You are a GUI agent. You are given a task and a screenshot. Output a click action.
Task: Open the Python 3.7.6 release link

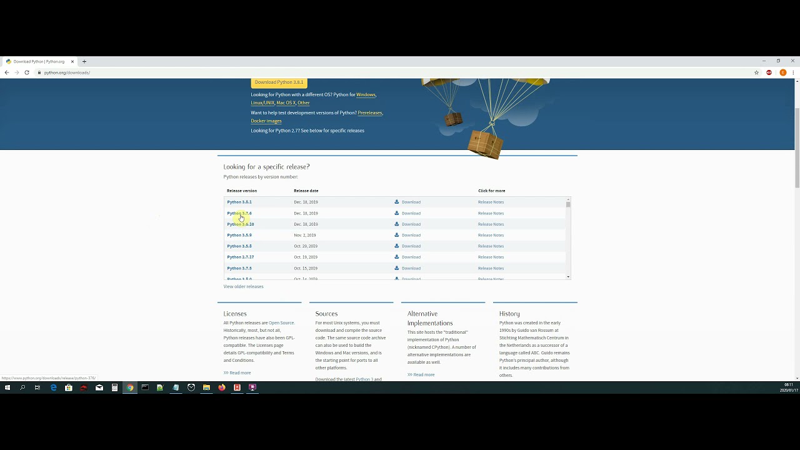click(x=239, y=213)
